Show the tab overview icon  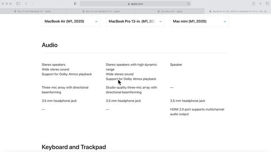pos(267,4)
